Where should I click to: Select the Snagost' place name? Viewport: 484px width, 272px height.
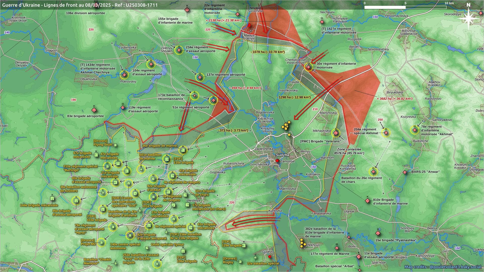(x=51, y=50)
